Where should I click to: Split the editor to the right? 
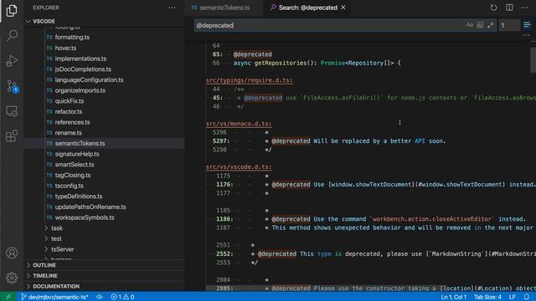tap(509, 8)
